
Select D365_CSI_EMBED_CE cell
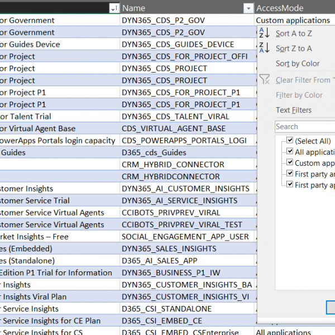[187, 320]
